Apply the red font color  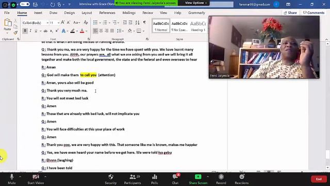[x=82, y=31]
